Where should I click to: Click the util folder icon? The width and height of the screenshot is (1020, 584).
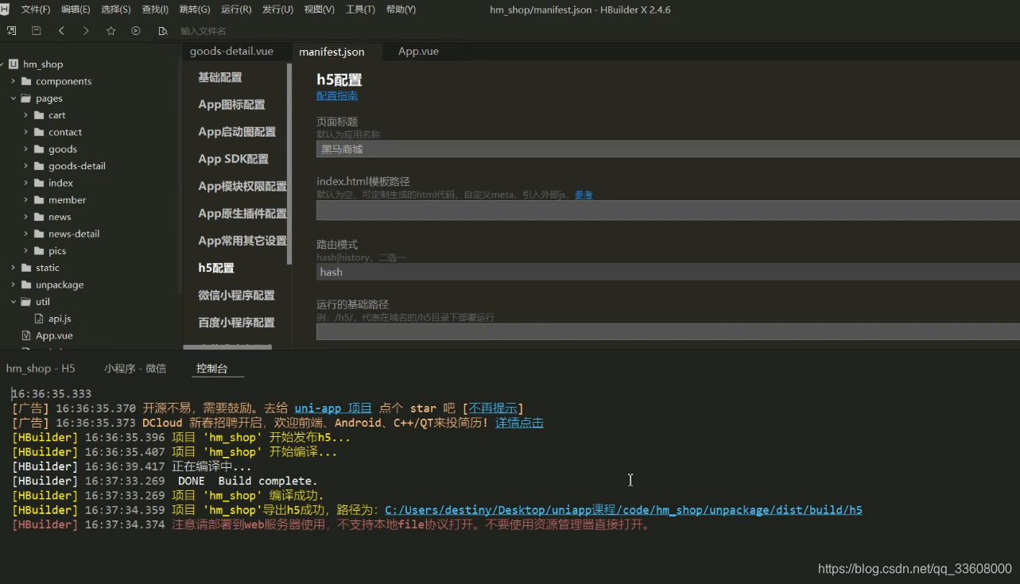(x=26, y=302)
